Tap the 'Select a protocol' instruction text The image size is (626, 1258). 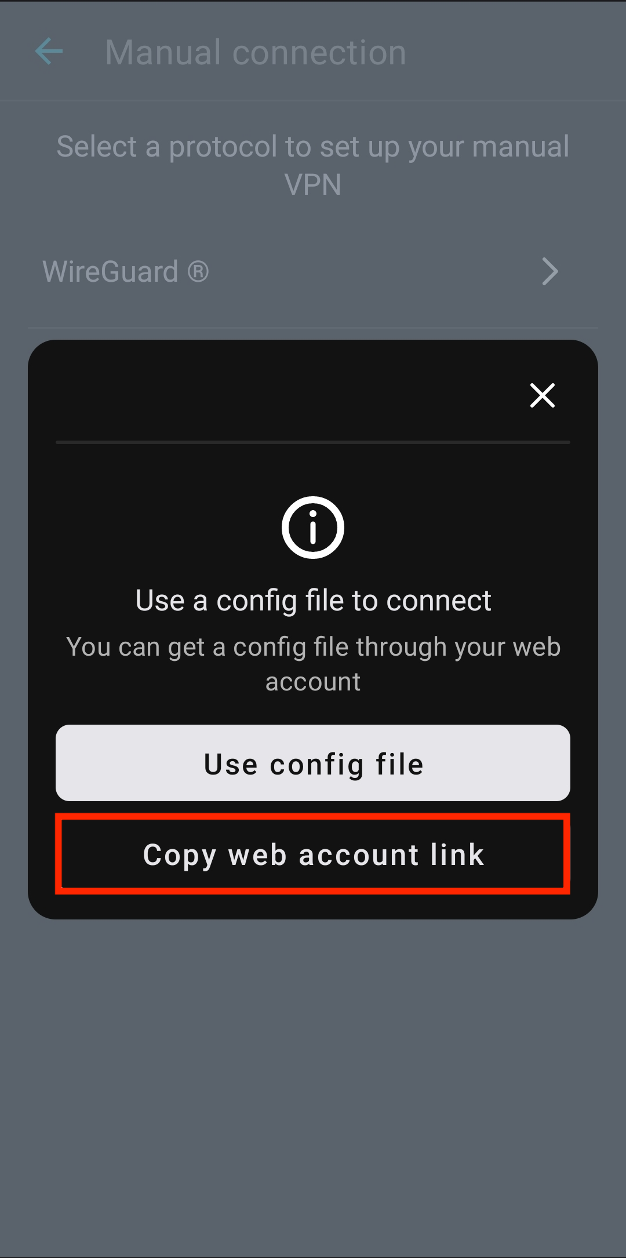click(313, 165)
